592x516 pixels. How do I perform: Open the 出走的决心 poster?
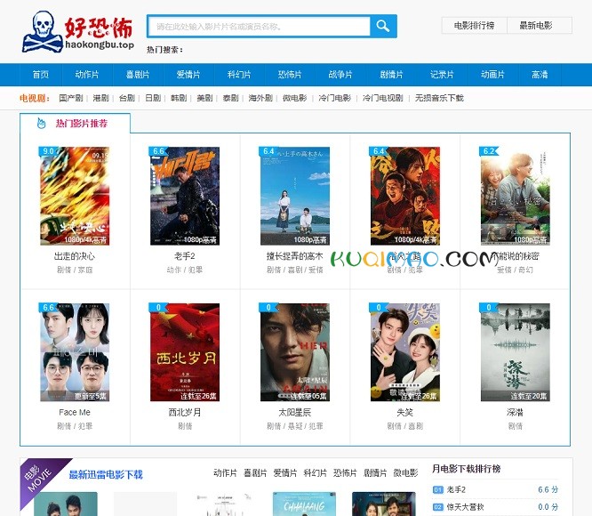coord(75,196)
